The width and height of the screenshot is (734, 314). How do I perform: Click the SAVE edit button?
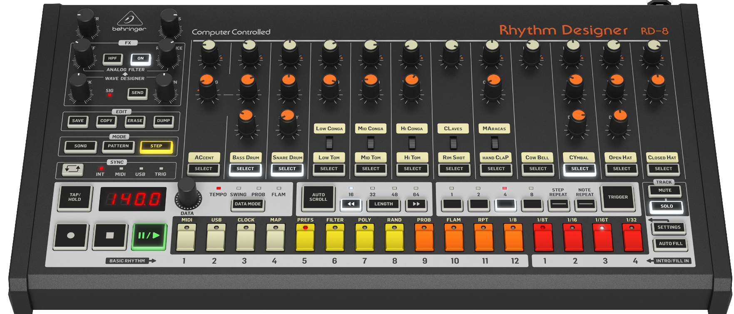coord(78,121)
